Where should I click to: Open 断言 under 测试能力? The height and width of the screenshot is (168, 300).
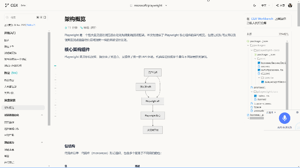(x=7, y=156)
